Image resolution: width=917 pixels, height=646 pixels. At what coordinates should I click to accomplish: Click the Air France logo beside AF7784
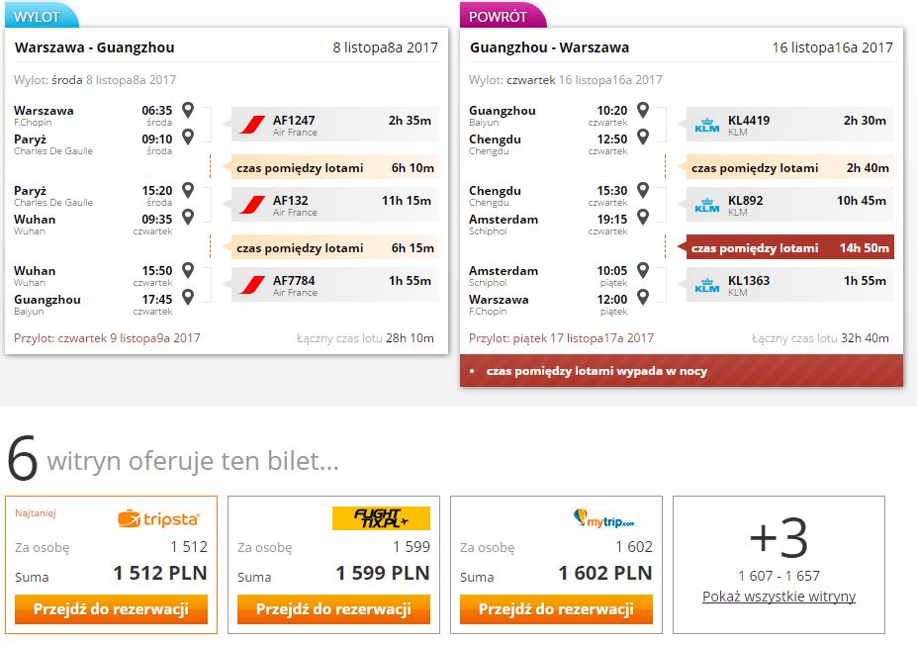(252, 285)
